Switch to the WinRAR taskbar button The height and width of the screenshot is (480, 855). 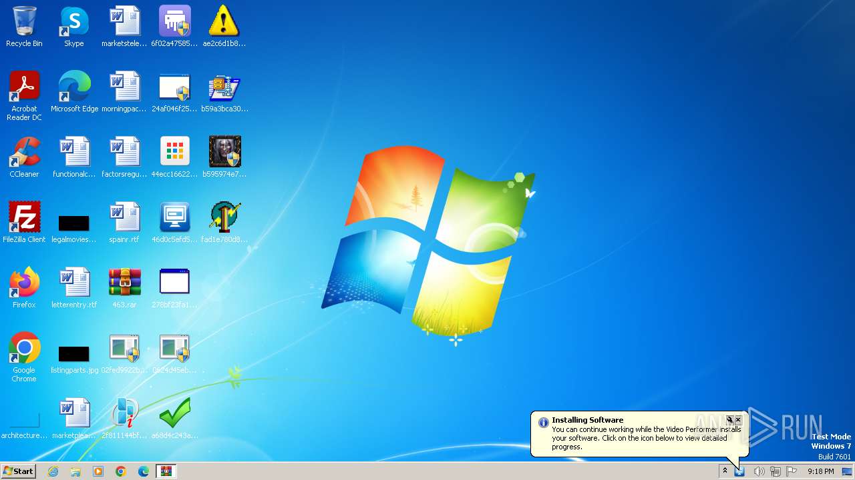166,471
